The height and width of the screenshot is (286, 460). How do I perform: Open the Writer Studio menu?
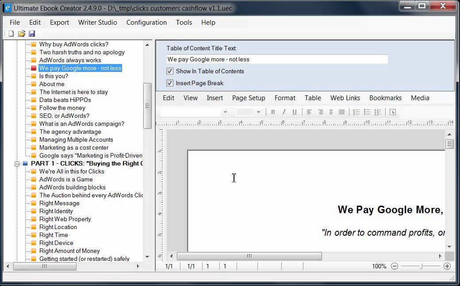[x=98, y=23]
